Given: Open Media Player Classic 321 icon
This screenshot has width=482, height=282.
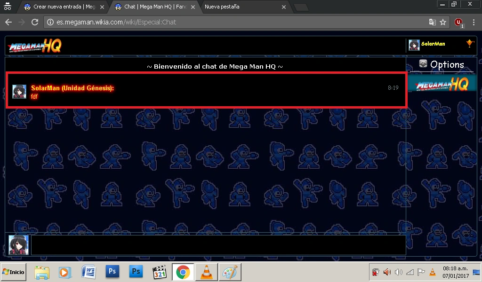Looking at the screenshot, I should (x=160, y=272).
